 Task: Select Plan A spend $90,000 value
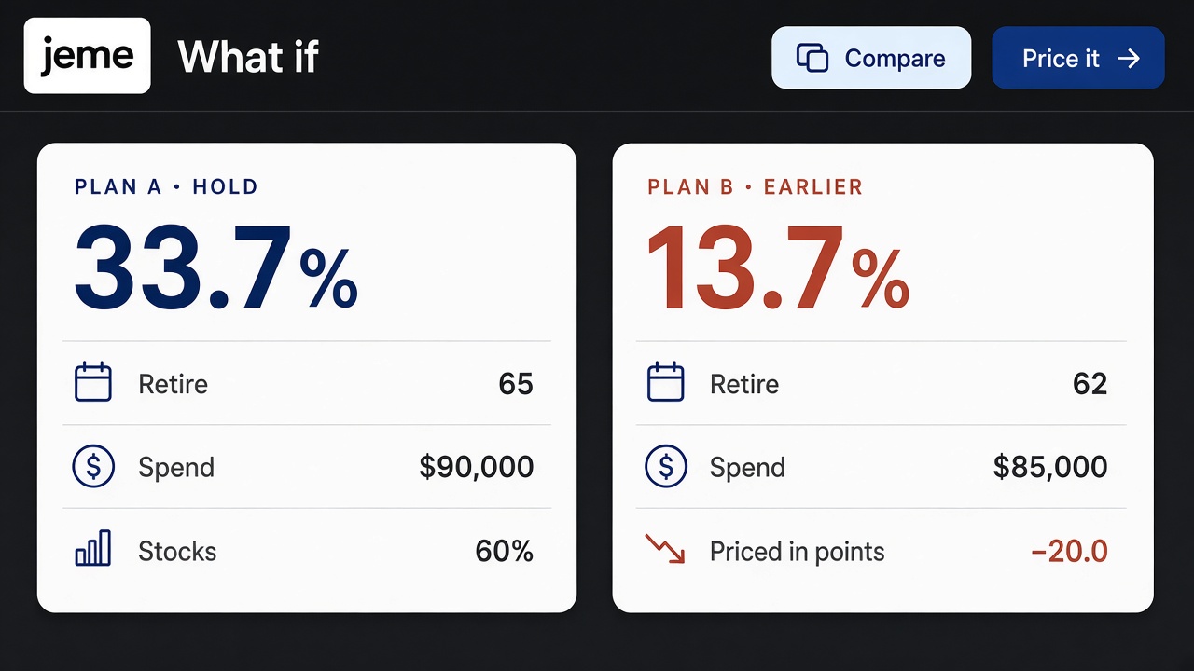pyautogui.click(x=477, y=467)
